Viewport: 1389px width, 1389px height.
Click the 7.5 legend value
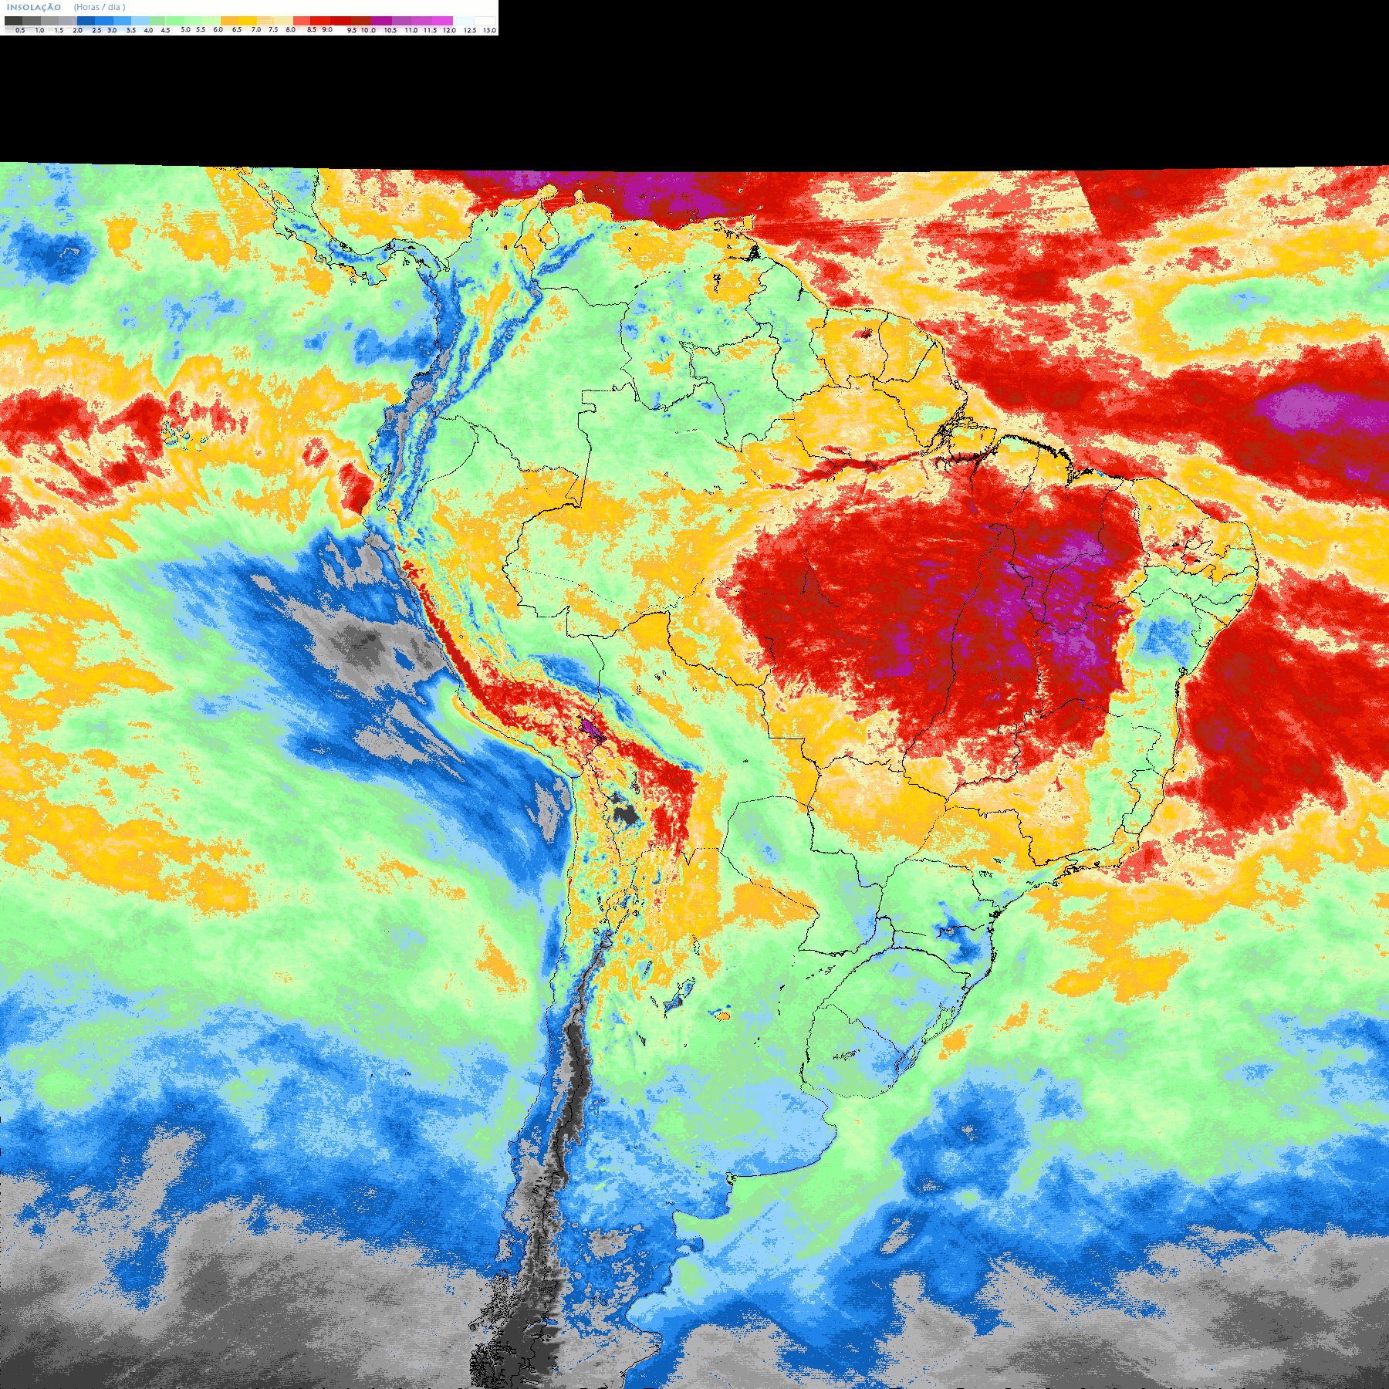coord(273,29)
